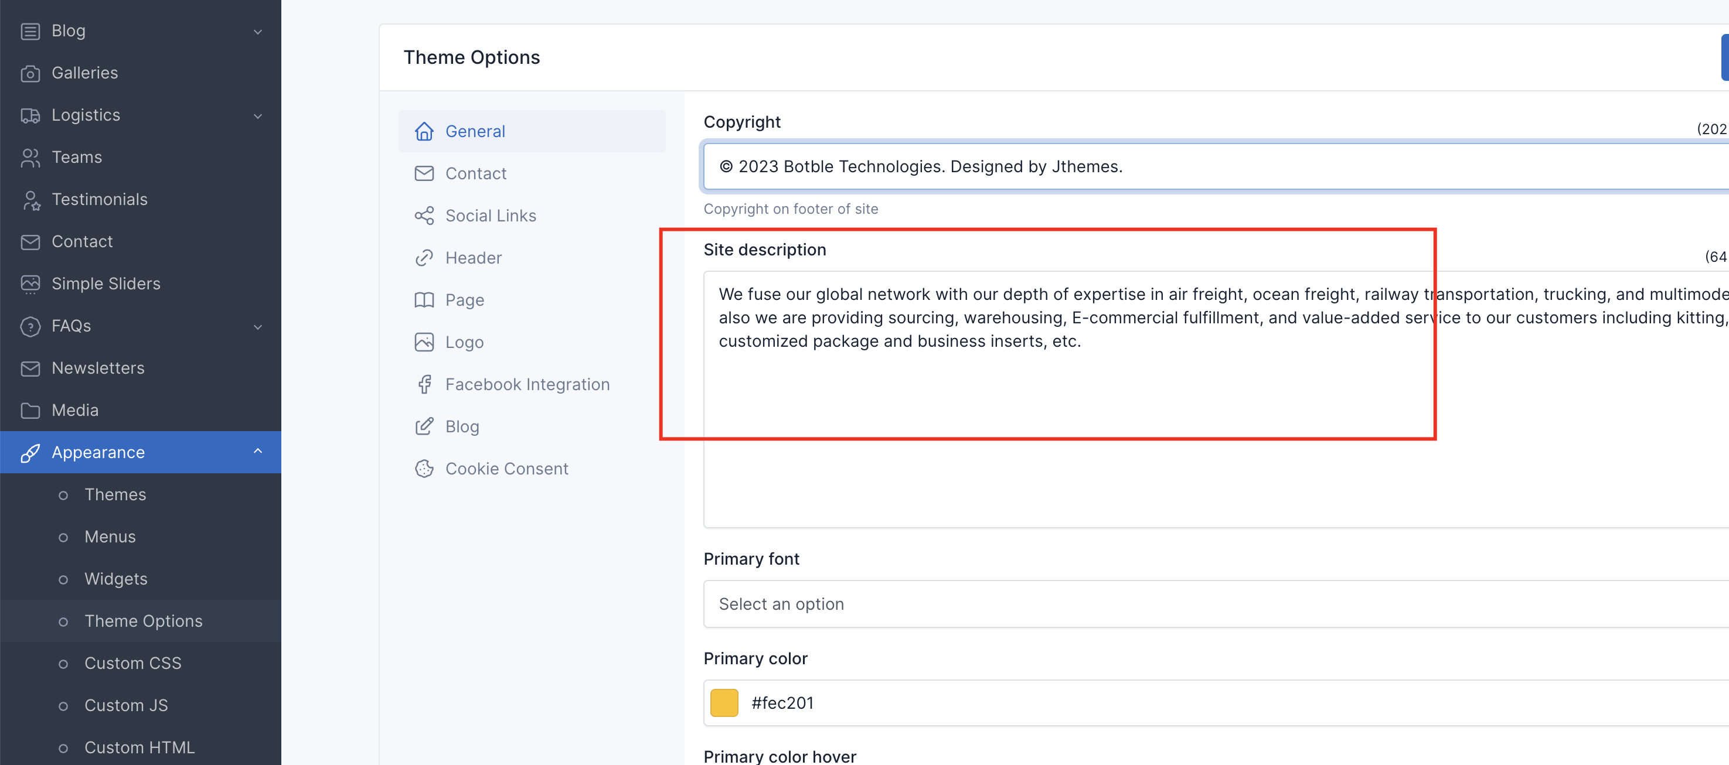
Task: Click the Logo image icon
Action: coord(424,342)
